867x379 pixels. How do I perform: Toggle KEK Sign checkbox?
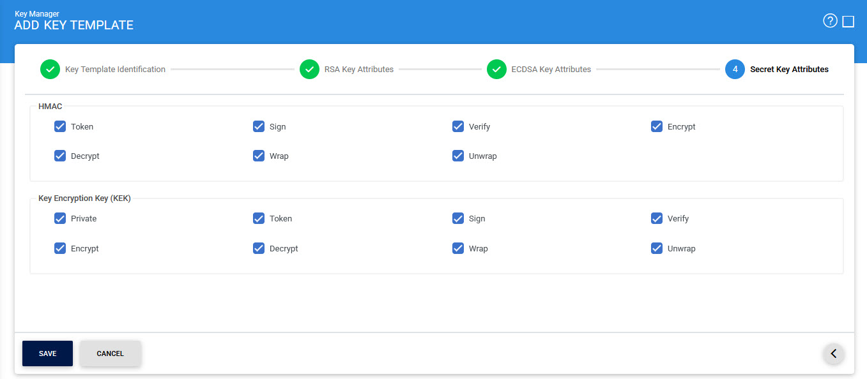(458, 218)
